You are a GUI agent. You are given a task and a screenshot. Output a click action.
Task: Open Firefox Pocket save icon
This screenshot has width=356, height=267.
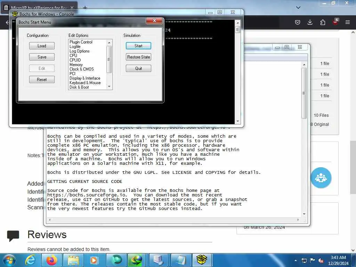(x=298, y=22)
